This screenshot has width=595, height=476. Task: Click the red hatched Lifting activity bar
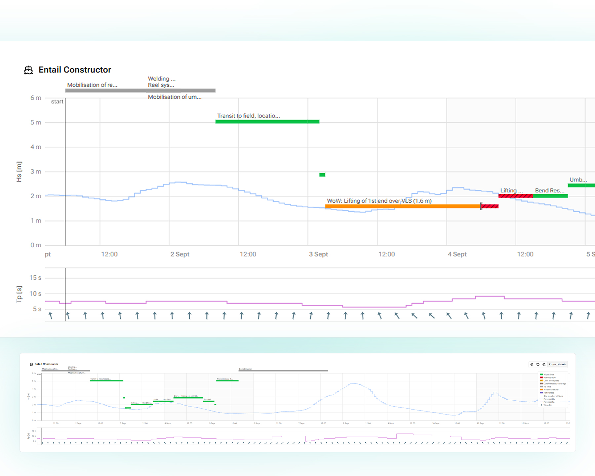coord(516,196)
